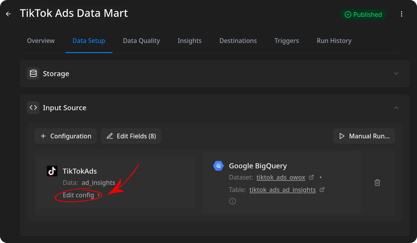Image resolution: width=417 pixels, height=243 pixels.
Task: Start a Manual Run
Action: (364, 136)
